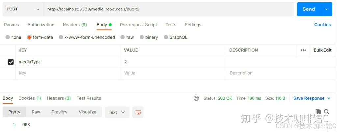Open the Cookies link
This screenshot has width=337, height=132.
point(322,25)
